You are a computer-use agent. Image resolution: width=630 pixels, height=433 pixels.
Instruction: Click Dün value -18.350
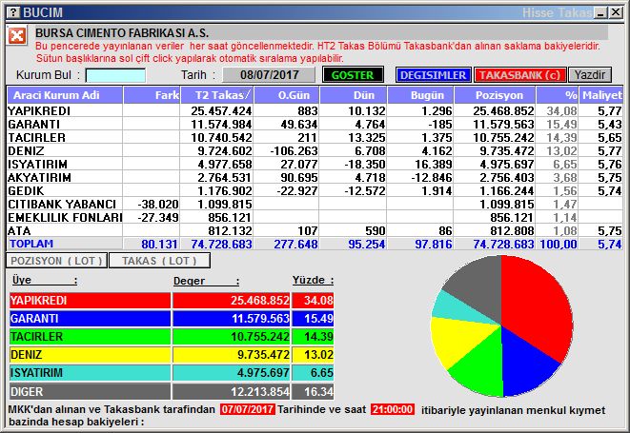point(364,164)
